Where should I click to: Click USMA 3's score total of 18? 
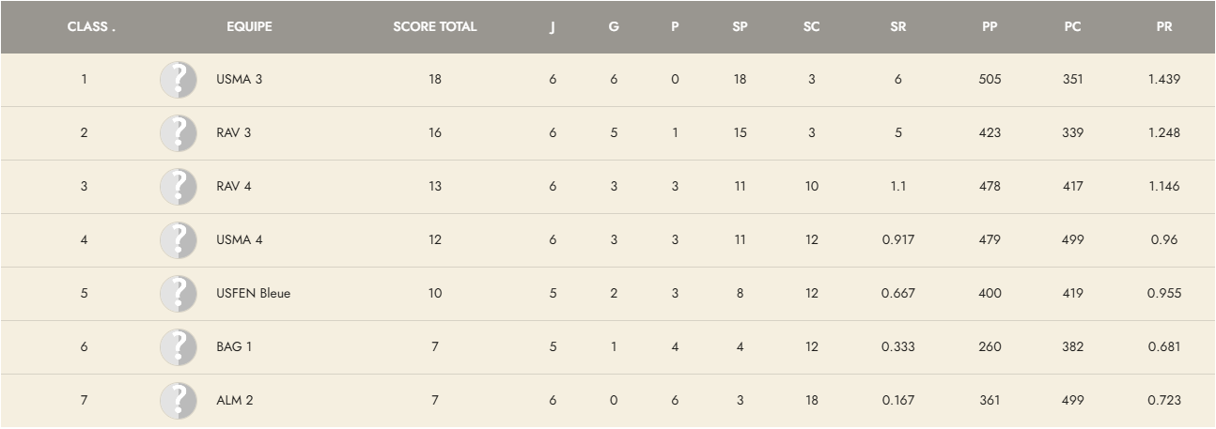tap(434, 80)
